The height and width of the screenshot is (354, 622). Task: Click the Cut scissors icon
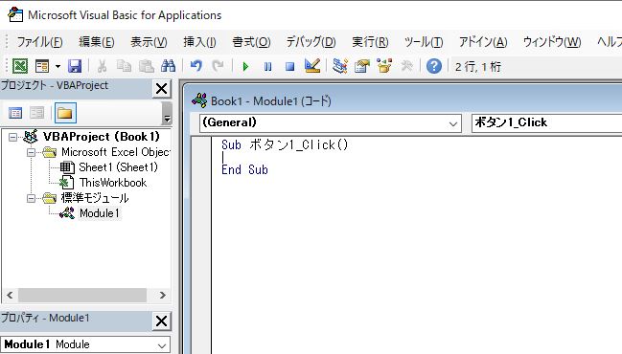point(102,66)
